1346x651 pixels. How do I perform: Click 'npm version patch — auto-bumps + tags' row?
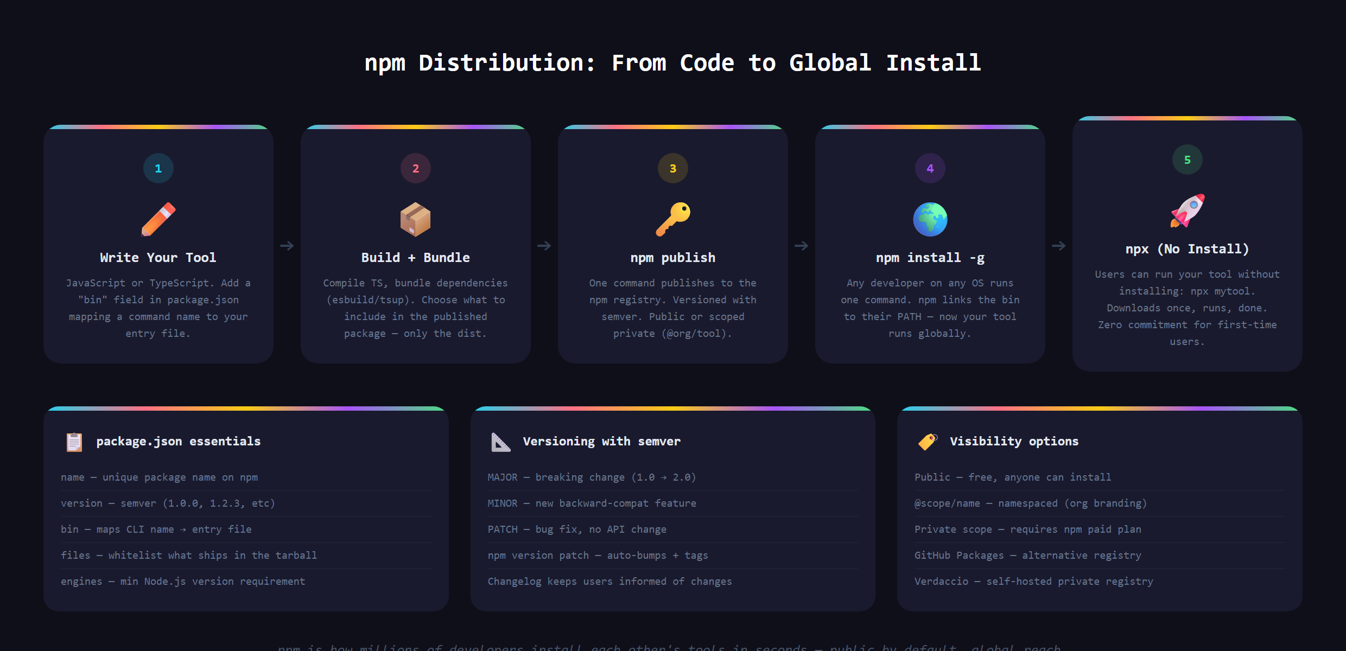673,556
